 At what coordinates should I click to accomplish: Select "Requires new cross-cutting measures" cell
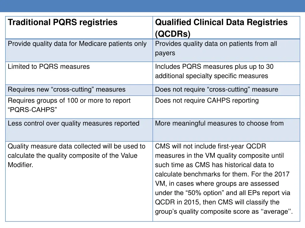tap(66, 90)
